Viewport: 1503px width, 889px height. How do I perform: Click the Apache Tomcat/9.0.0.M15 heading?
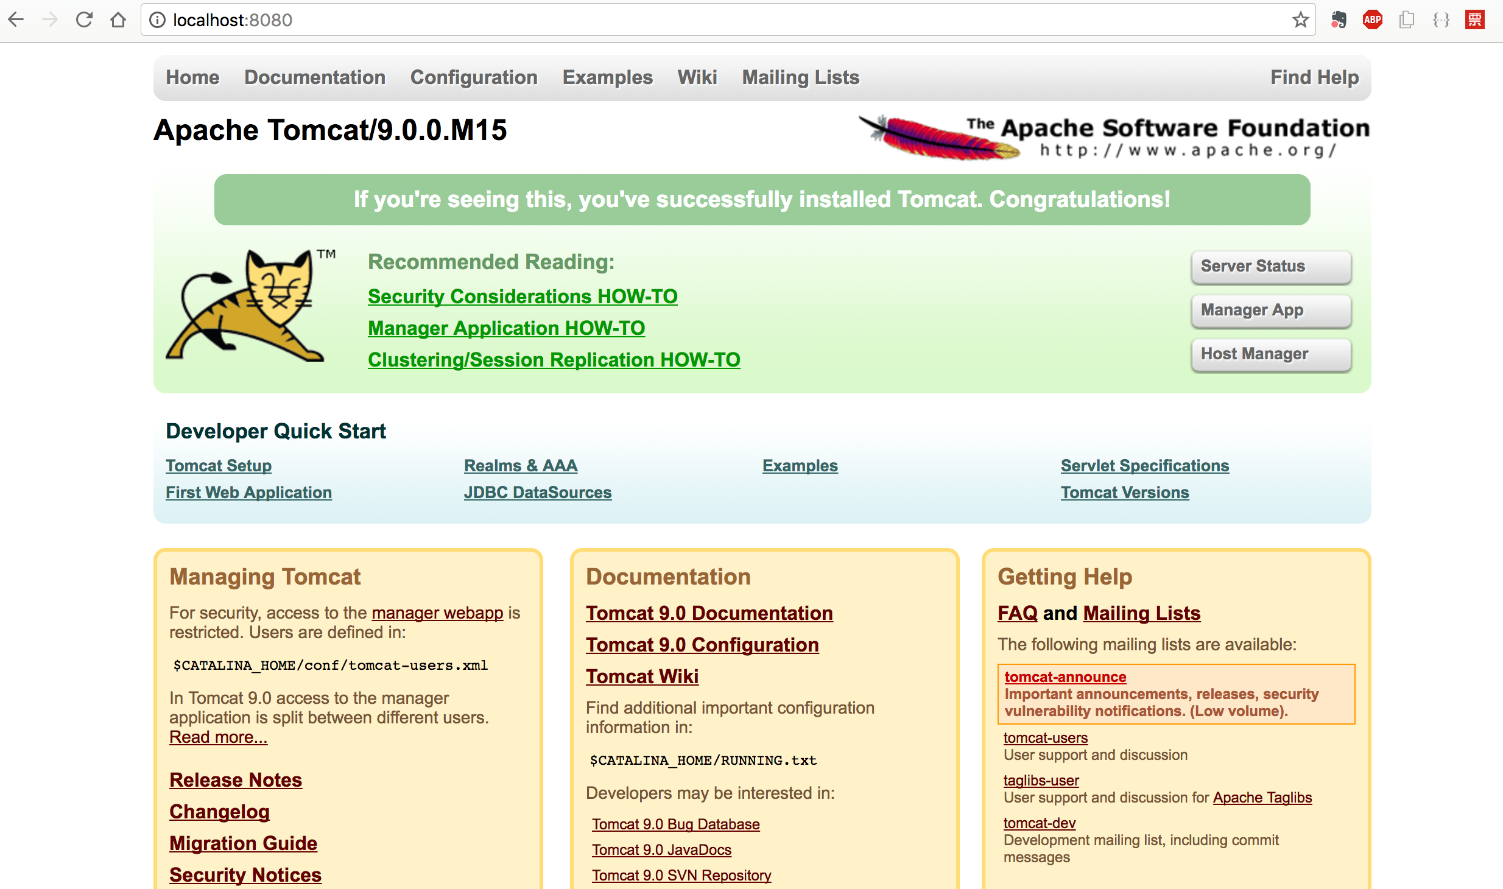330,130
